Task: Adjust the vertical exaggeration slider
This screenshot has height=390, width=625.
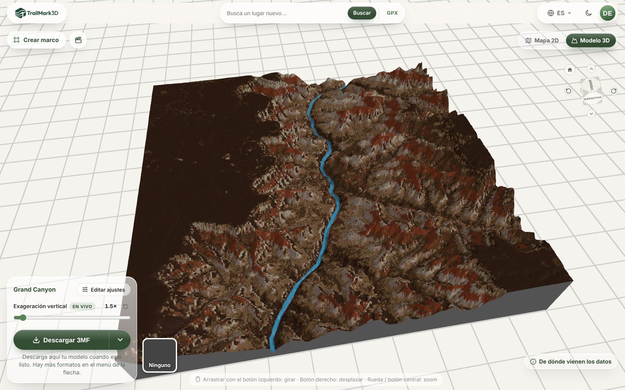Action: [72, 318]
